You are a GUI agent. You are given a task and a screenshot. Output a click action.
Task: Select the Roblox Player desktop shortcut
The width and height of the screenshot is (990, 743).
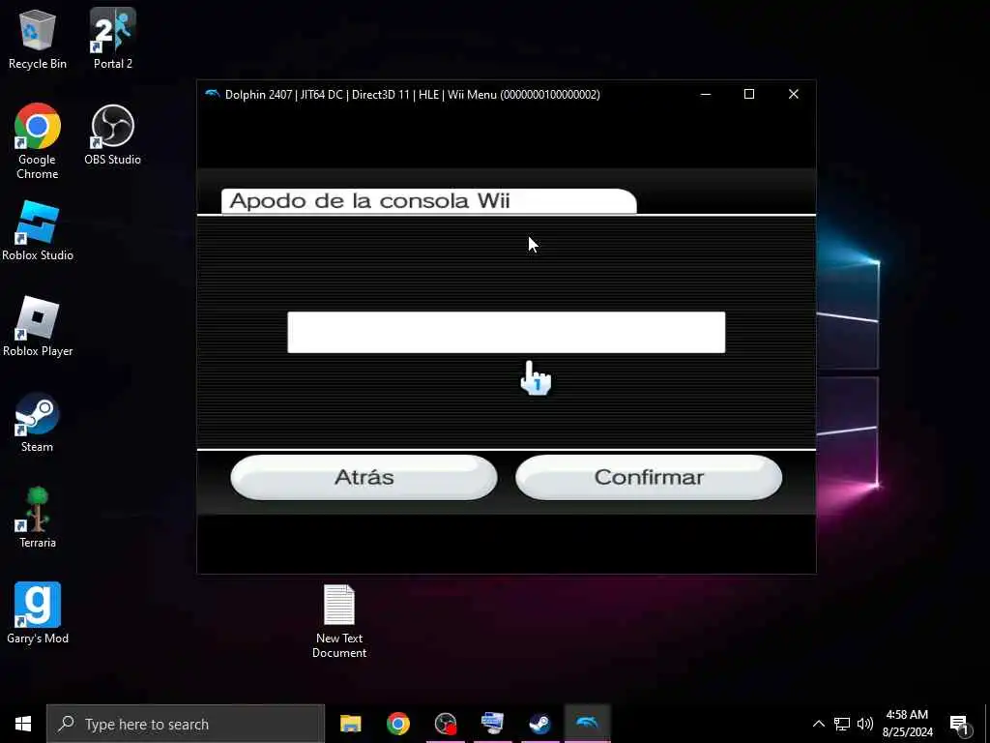(x=38, y=327)
